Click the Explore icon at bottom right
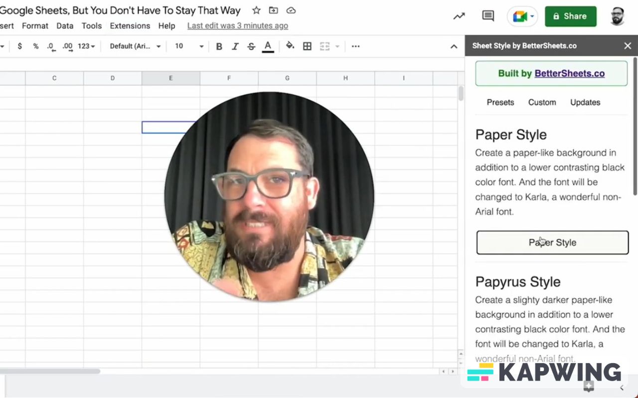Screen dimensions: 638x398 [589, 387]
